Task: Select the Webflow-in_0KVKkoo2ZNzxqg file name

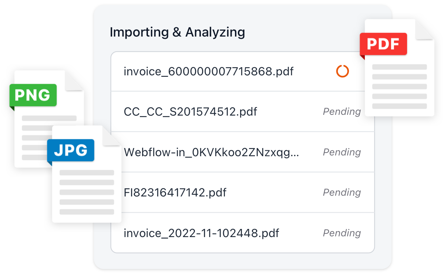Action: [x=211, y=152]
